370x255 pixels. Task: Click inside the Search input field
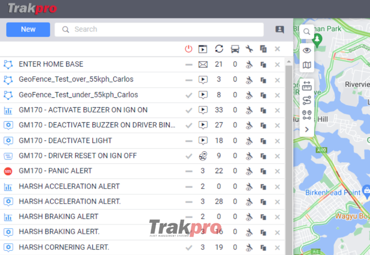159,30
